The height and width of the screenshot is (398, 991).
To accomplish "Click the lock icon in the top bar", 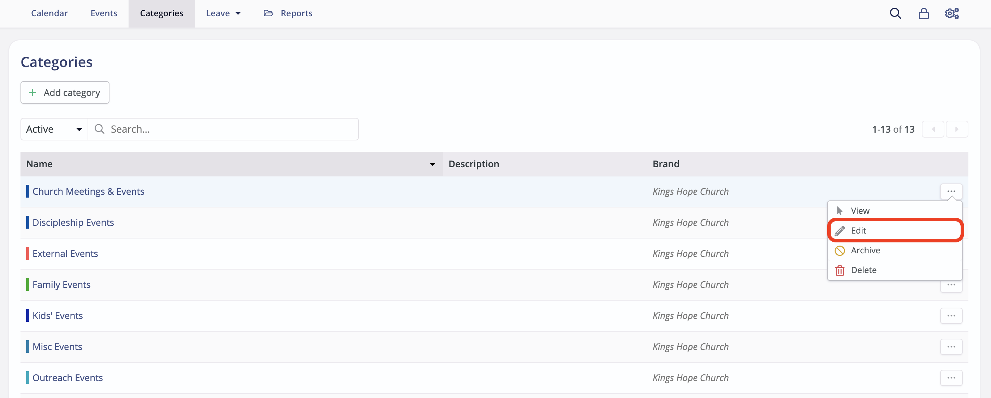I will [x=924, y=13].
